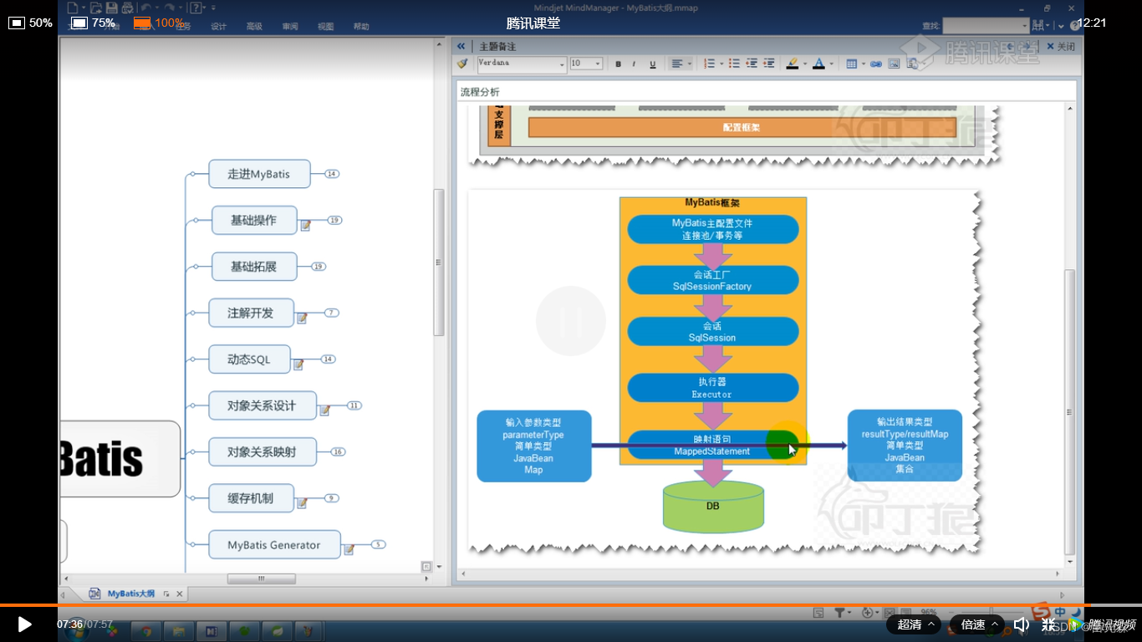Click the text alignment icon

(677, 64)
